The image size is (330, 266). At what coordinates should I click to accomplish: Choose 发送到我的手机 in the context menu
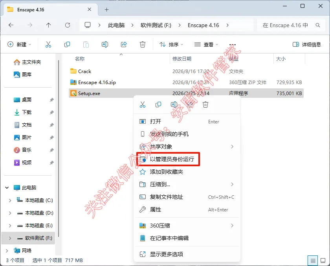(187, 134)
